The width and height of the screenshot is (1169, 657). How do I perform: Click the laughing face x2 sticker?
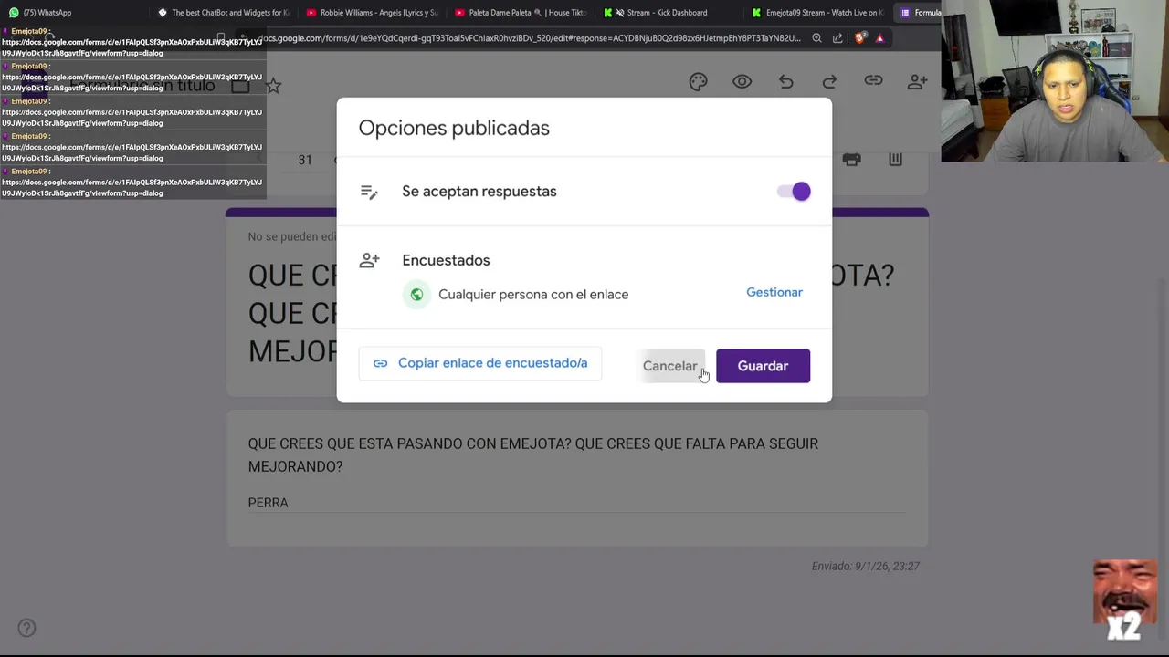[x=1125, y=600]
